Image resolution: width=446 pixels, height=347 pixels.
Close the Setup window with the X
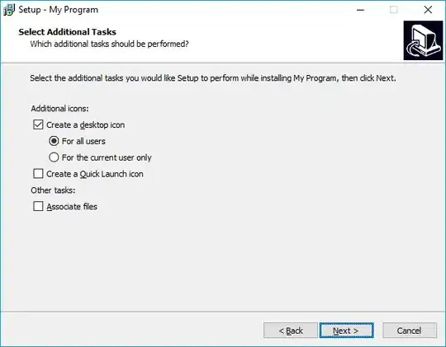[428, 10]
